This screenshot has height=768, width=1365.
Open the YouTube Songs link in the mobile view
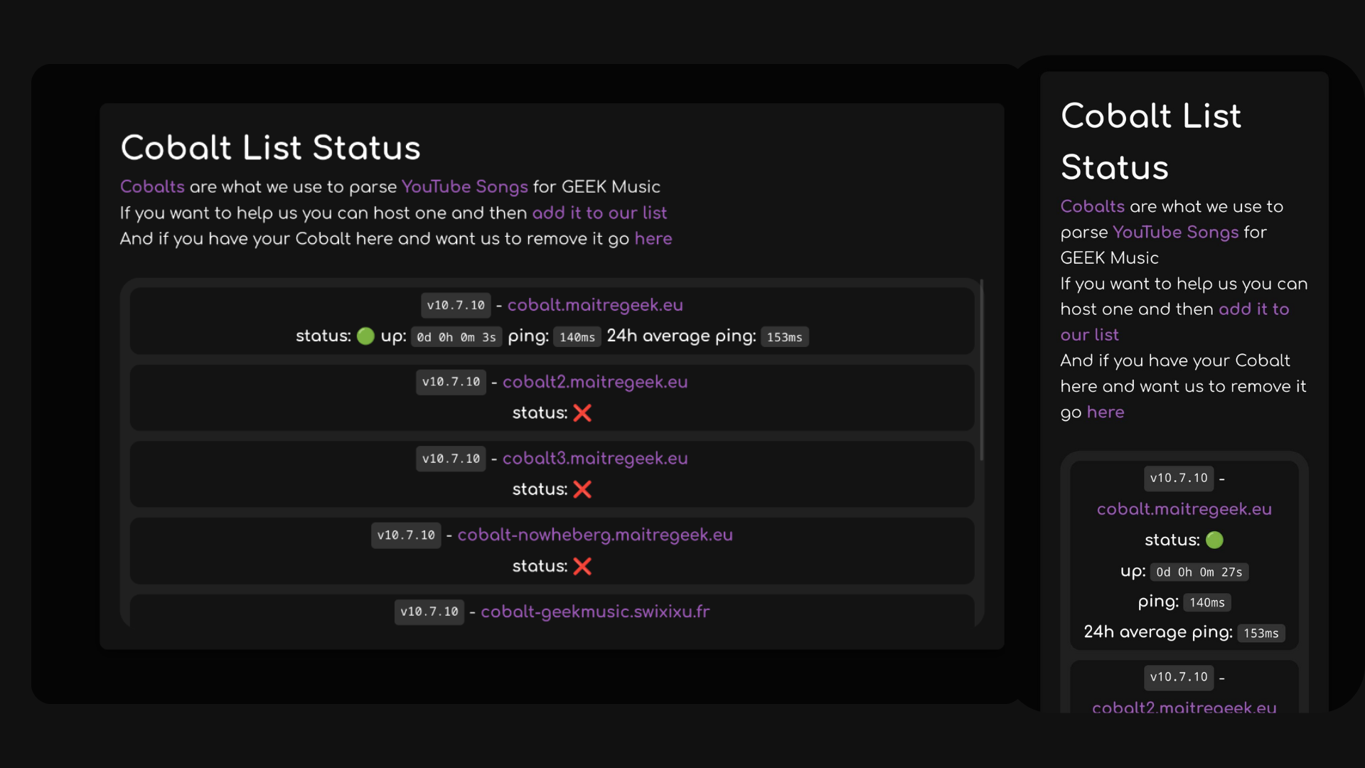click(1176, 233)
